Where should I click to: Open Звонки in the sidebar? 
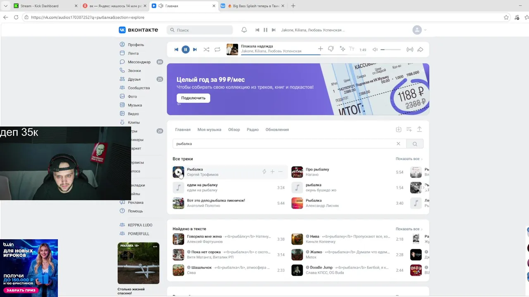click(134, 71)
